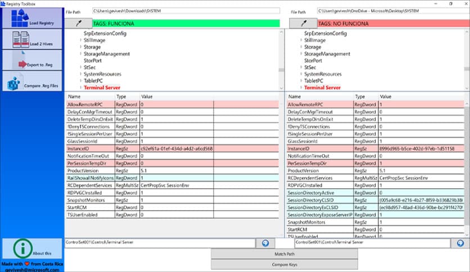Expand TabletPC in the right tree

pos(301,80)
